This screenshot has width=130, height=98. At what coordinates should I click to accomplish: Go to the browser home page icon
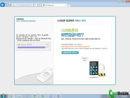122,5
